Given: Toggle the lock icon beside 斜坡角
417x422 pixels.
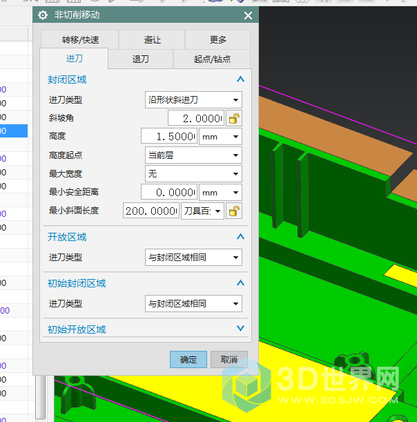Looking at the screenshot, I should [x=235, y=118].
